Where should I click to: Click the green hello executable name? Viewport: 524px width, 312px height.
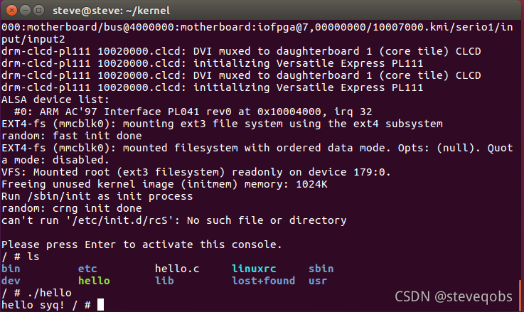point(94,281)
